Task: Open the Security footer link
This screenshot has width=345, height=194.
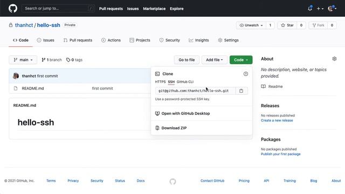Action: (x=97, y=181)
